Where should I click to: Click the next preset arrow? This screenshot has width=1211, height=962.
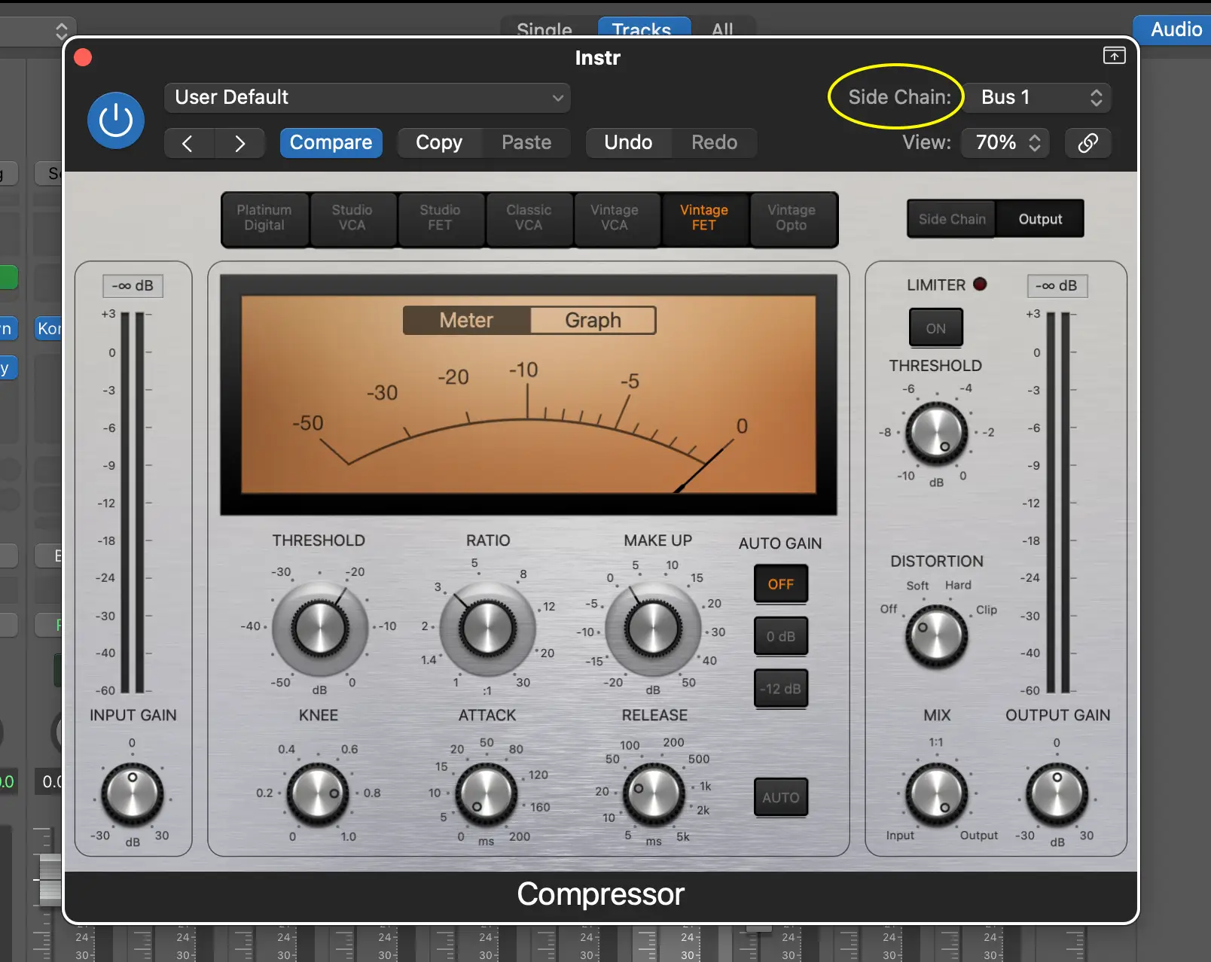pyautogui.click(x=239, y=143)
